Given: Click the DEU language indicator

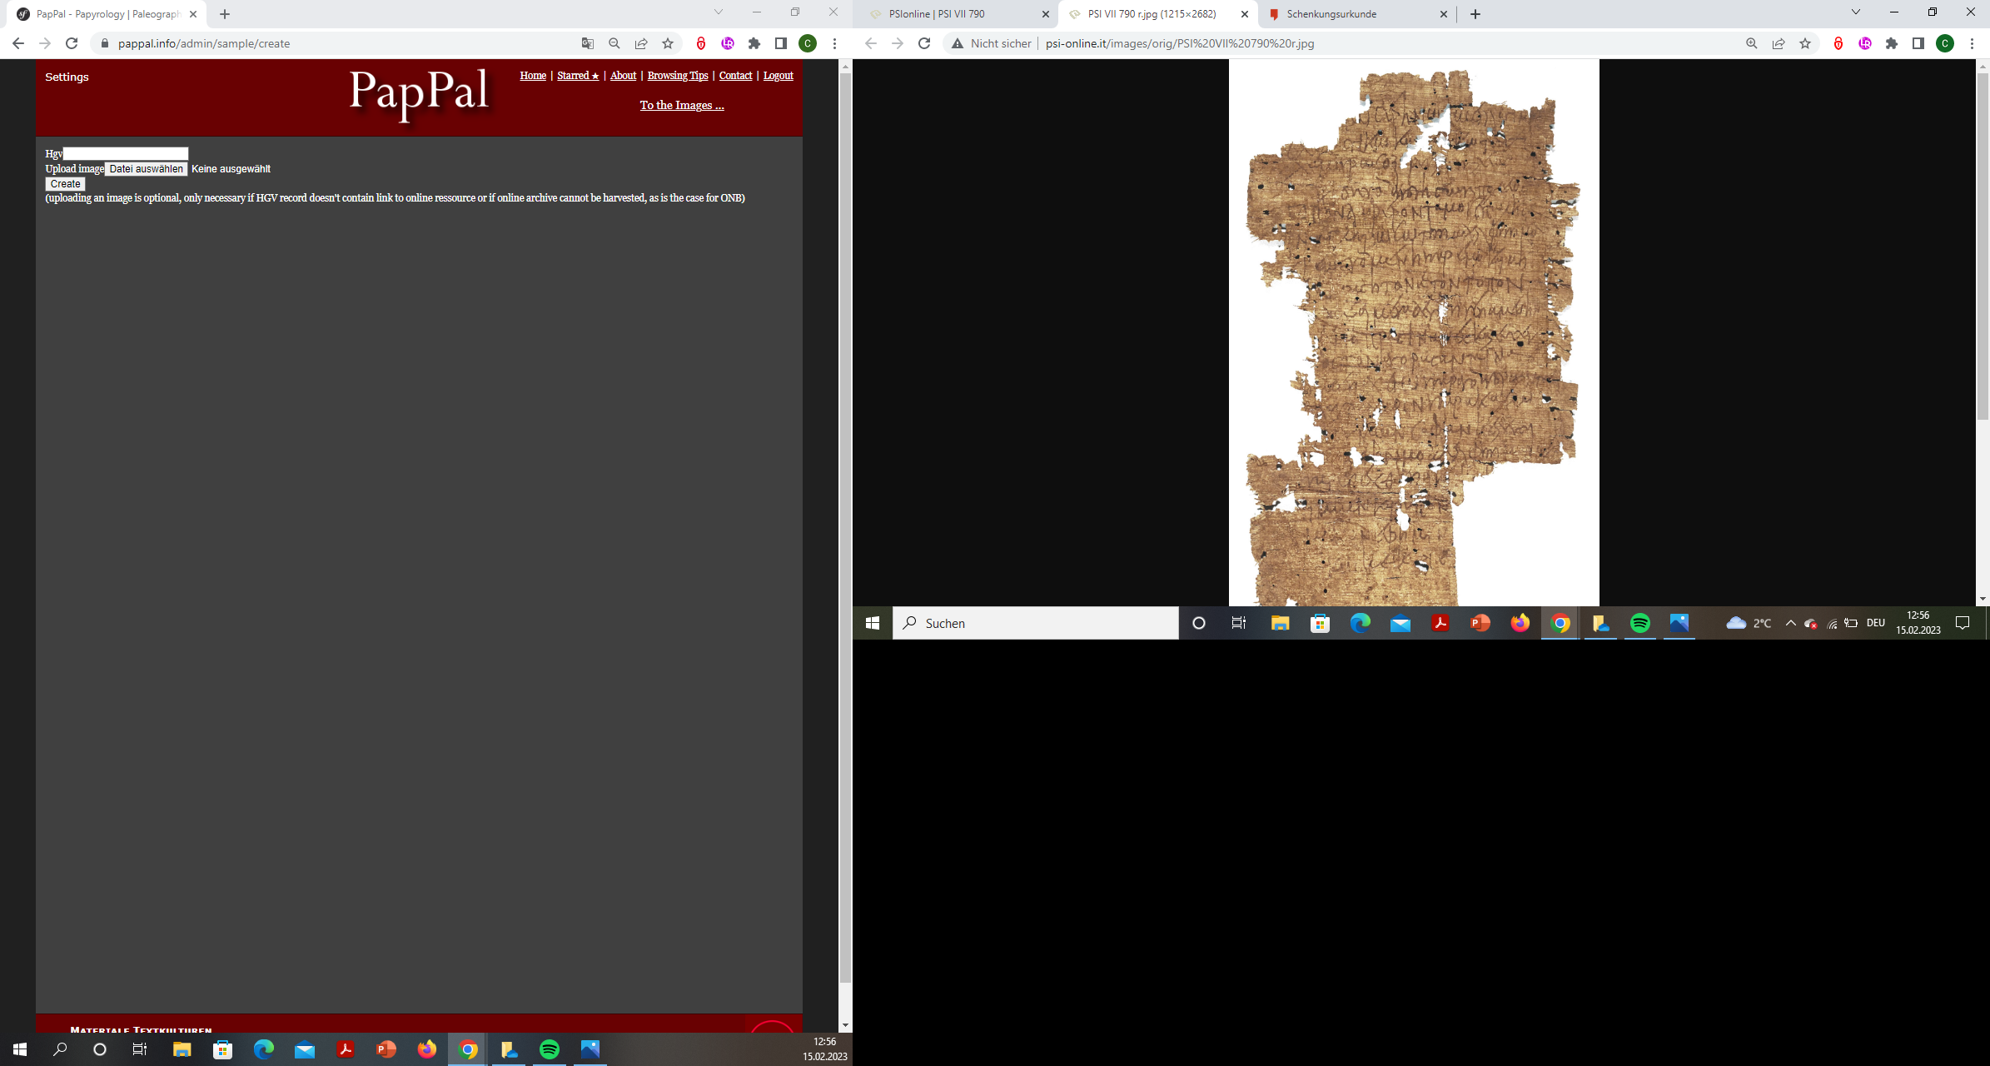Looking at the screenshot, I should tap(1876, 623).
